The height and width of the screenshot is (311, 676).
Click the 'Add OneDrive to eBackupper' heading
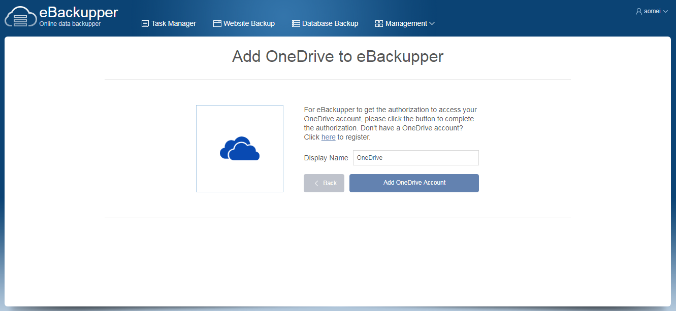tap(338, 56)
